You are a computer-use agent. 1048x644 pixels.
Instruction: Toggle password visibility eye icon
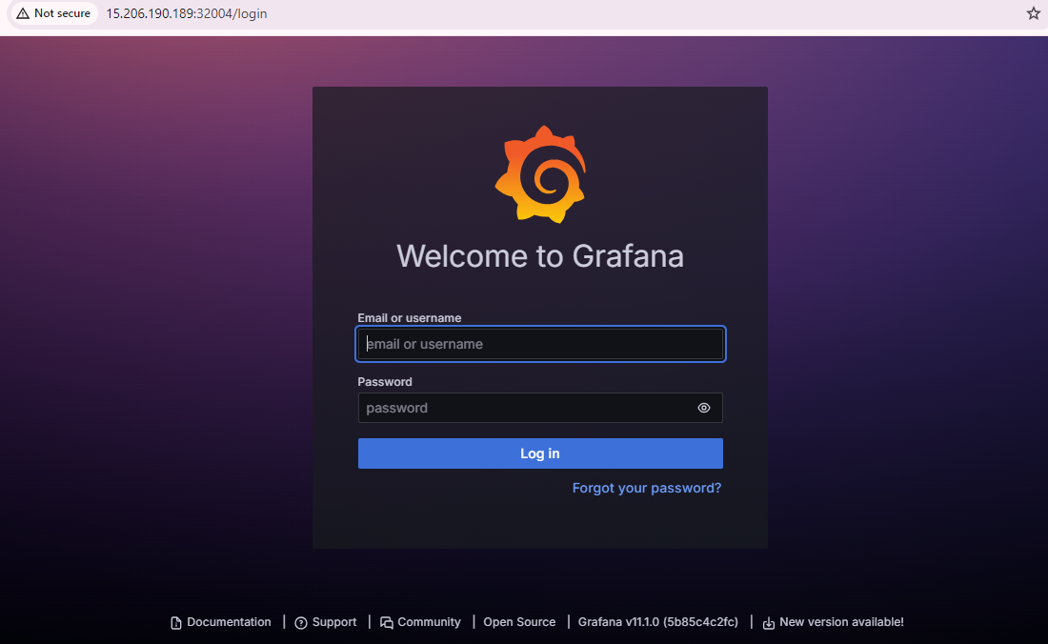(704, 408)
